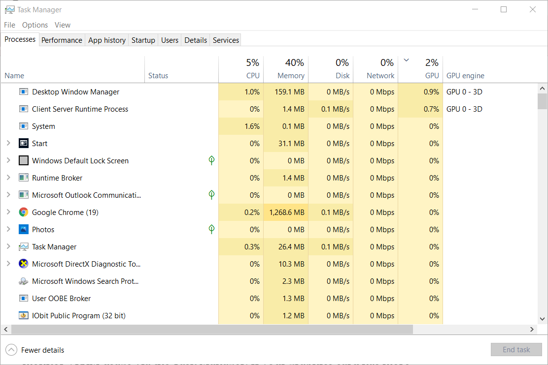
Task: Sort processes by Disk column
Action: 331,69
